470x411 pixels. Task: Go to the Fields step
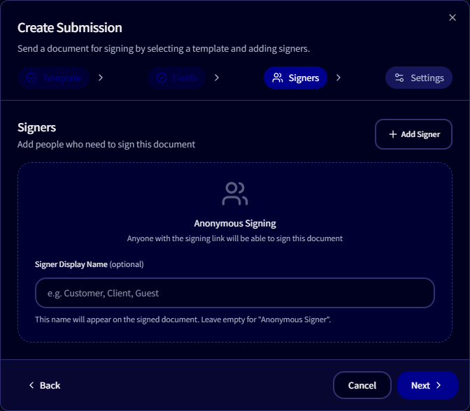pyautogui.click(x=176, y=78)
